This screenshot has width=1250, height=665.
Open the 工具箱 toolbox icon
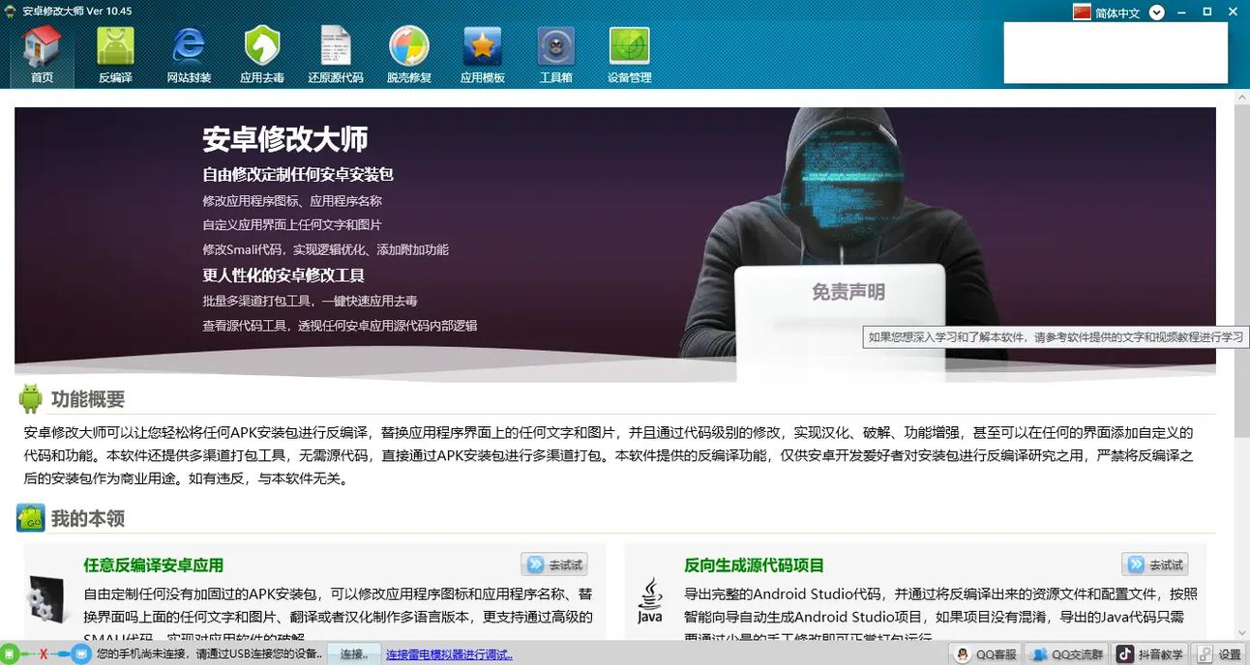556,55
